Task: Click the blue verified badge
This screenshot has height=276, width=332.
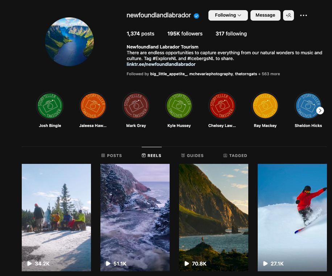Action: pos(196,16)
